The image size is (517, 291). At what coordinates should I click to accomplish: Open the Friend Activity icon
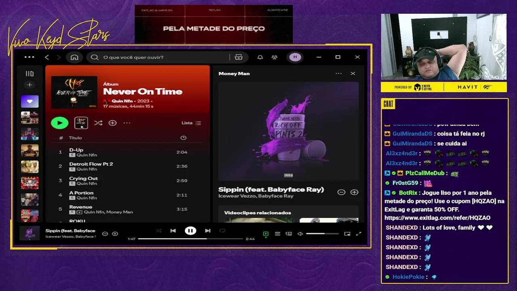pyautogui.click(x=274, y=57)
